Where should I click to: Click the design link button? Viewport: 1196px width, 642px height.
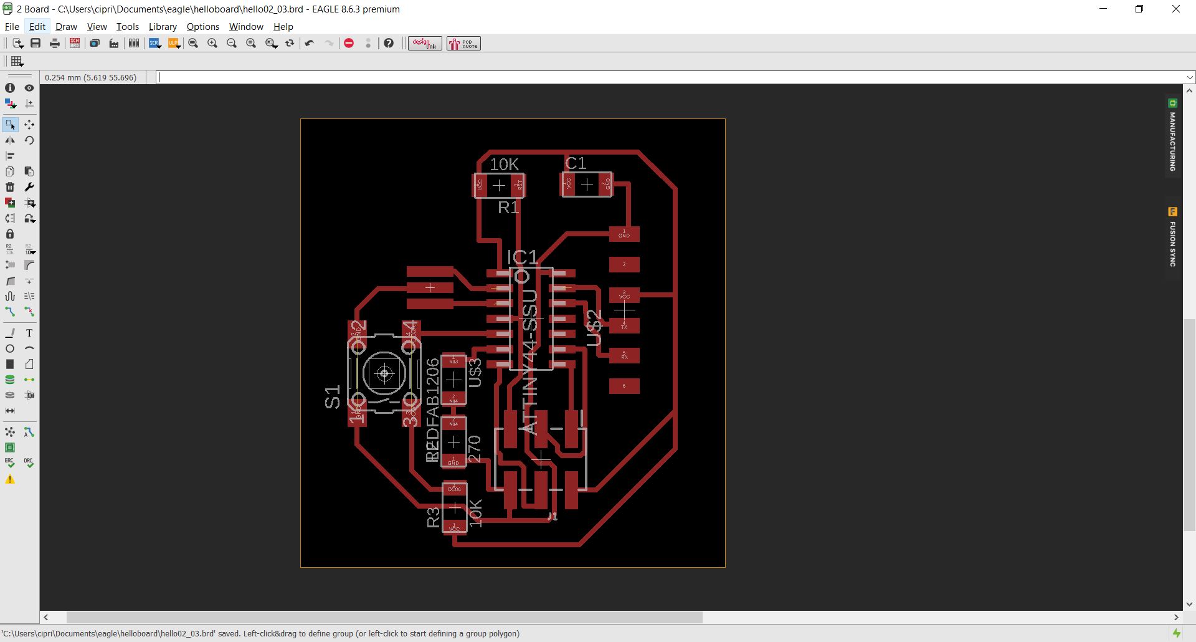point(425,43)
